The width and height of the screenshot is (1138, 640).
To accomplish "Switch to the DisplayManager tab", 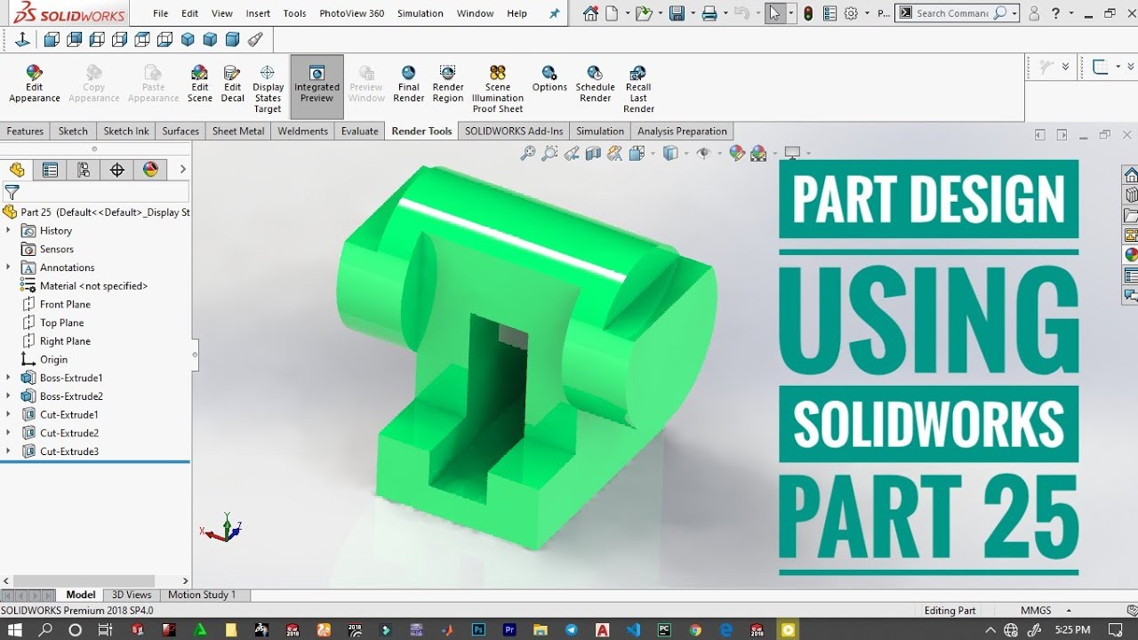I will click(x=150, y=170).
